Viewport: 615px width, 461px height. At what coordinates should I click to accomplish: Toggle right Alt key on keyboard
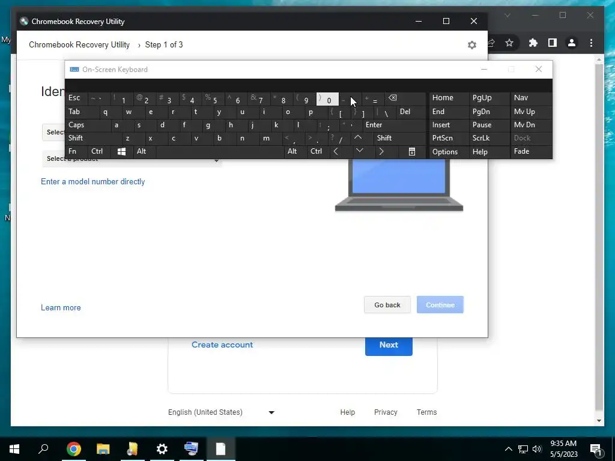295,152
